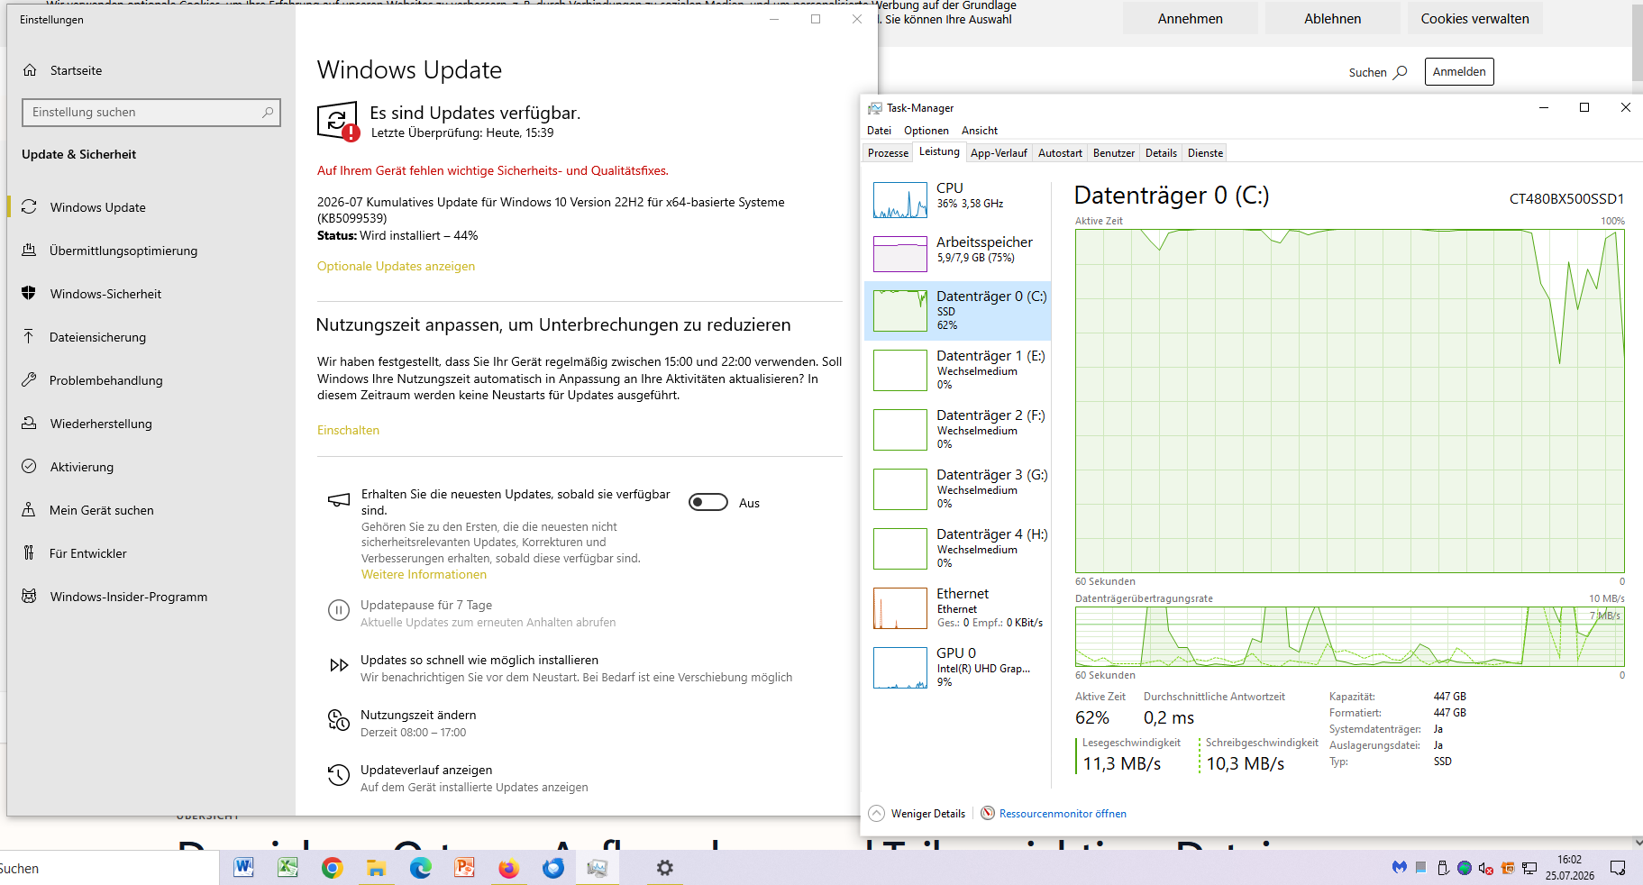Click the search icon next to Suchen on webpage
The height and width of the screenshot is (885, 1643).
pos(1400,72)
